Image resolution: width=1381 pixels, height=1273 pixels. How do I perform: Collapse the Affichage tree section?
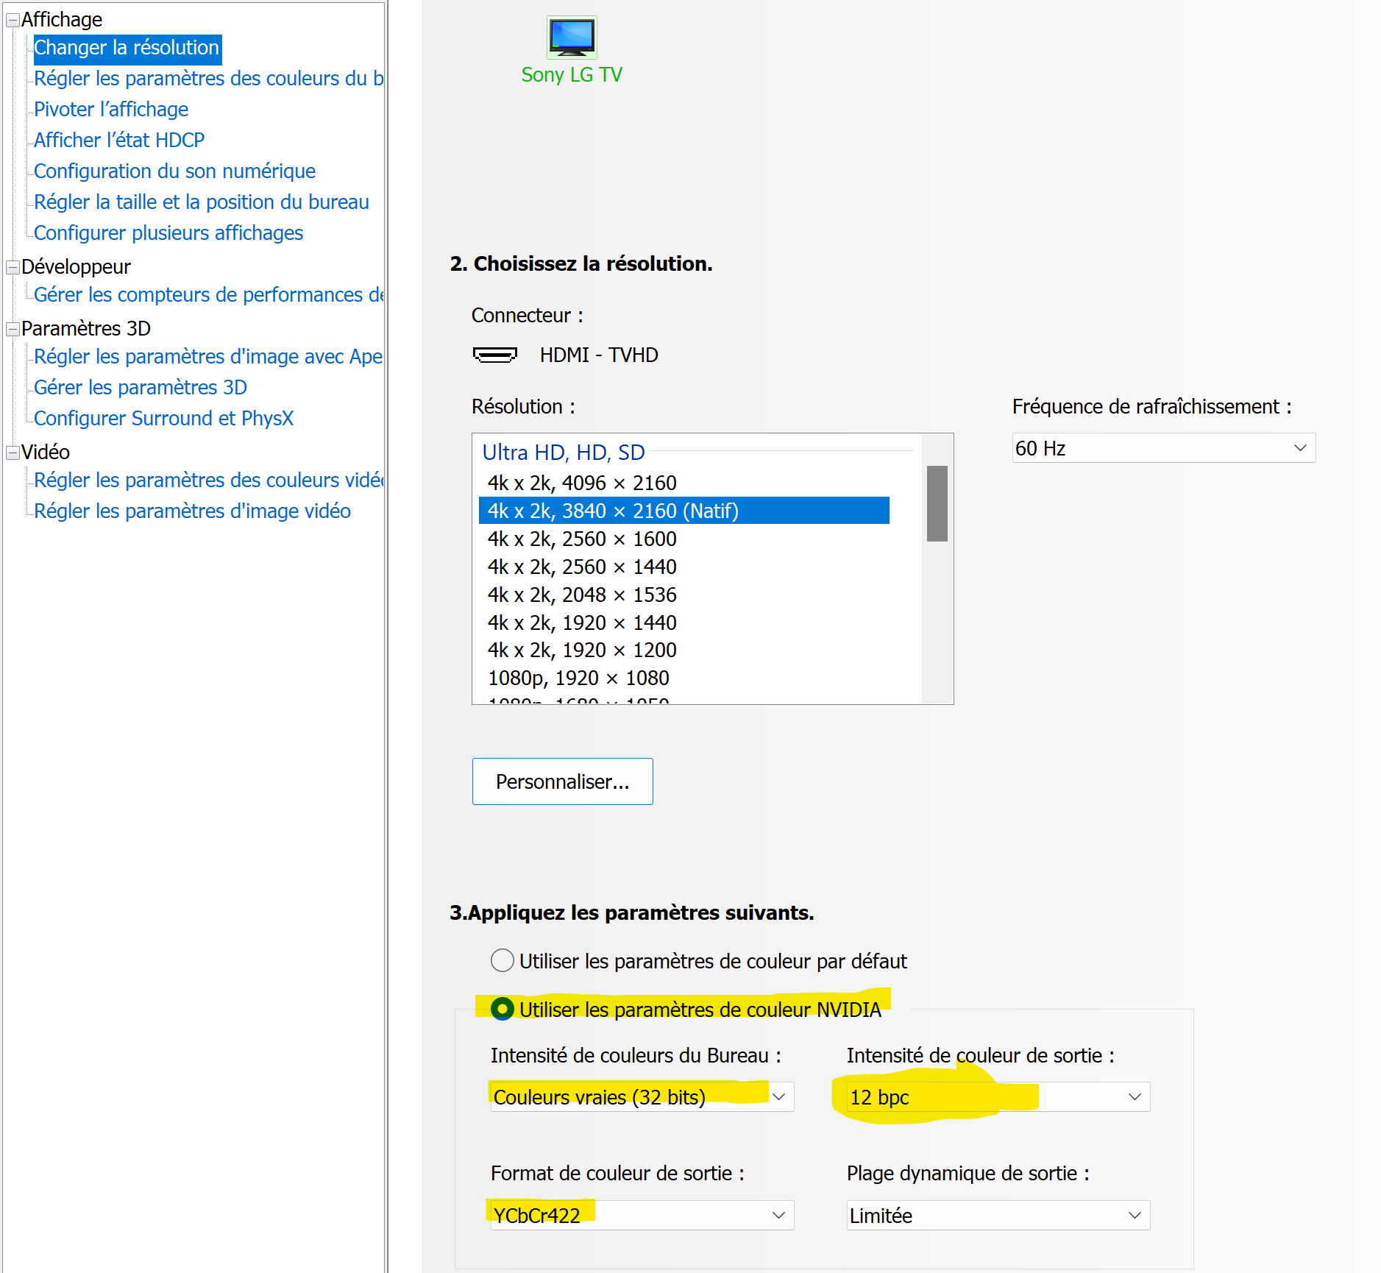(x=13, y=21)
